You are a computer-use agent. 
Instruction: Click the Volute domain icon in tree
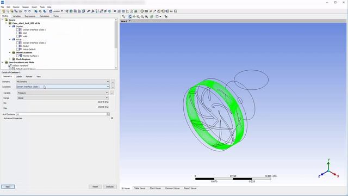pos(14,39)
